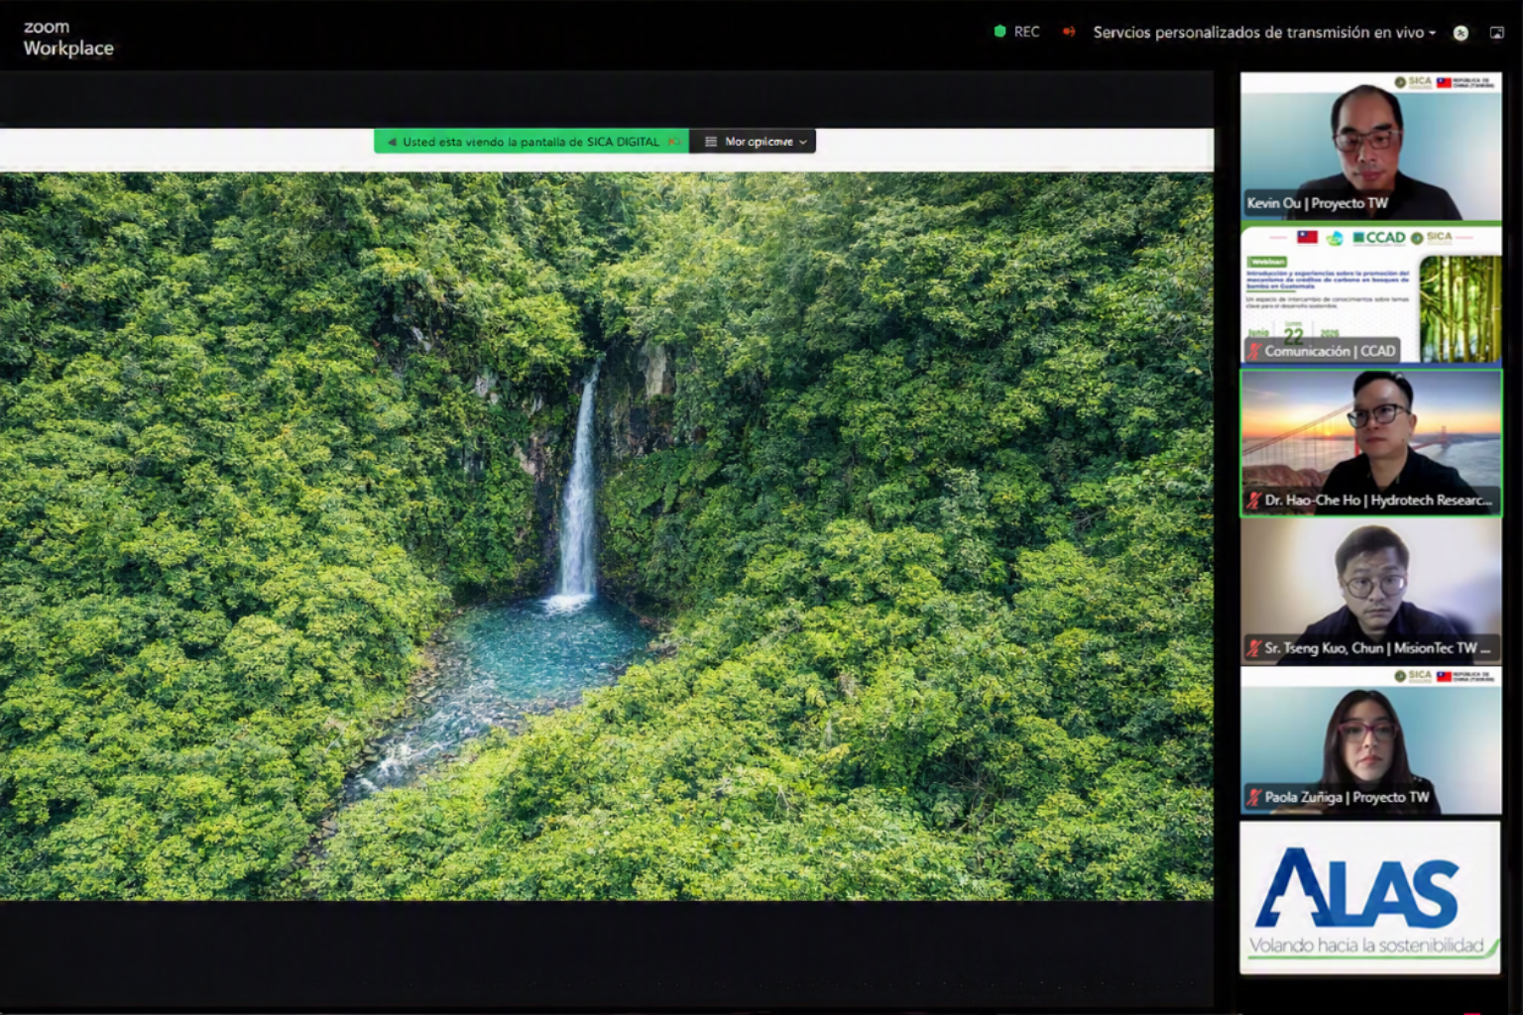1523x1015 pixels.
Task: Click the arrow on the green sharing banner
Action: tap(392, 142)
